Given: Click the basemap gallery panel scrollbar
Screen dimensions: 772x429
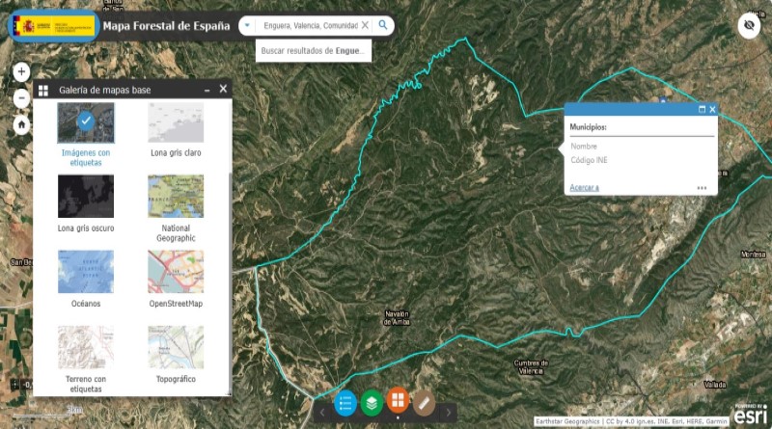Looking at the screenshot, I should 230,281.
